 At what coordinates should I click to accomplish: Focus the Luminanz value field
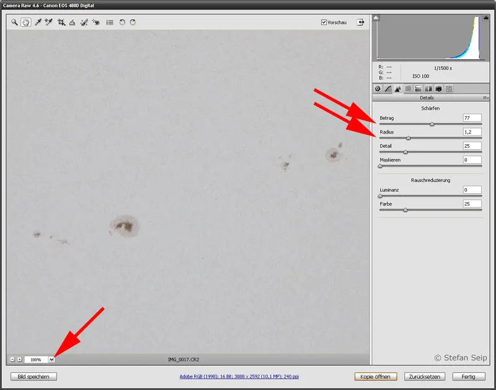click(x=472, y=190)
